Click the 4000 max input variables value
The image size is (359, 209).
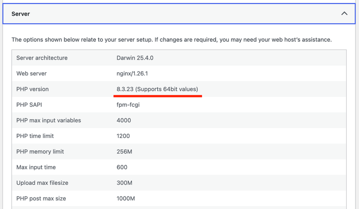(x=124, y=120)
